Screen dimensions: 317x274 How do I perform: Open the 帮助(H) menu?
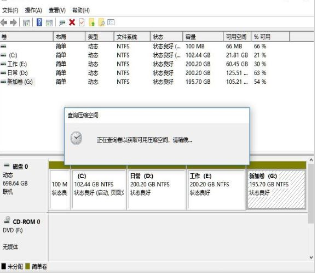tap(81, 10)
